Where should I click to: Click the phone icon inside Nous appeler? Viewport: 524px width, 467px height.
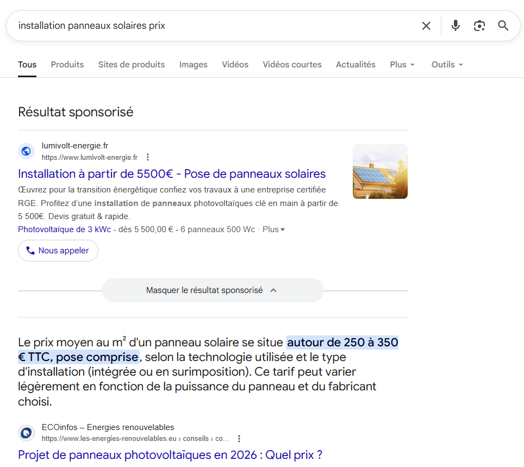click(30, 251)
